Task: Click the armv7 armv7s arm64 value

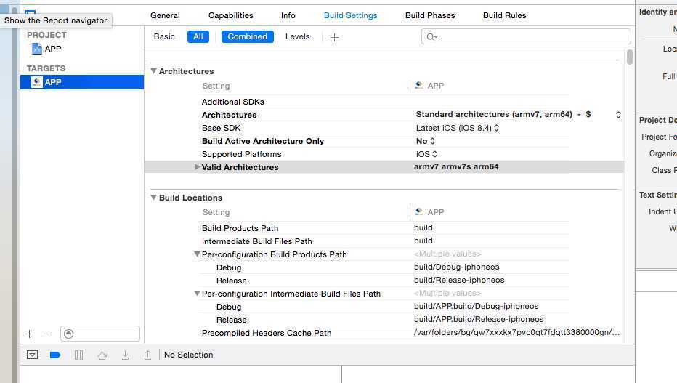Action: click(x=456, y=166)
